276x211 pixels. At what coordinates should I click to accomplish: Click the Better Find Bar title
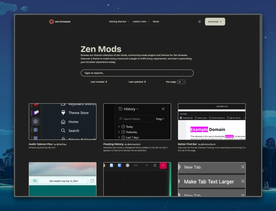[187, 144]
